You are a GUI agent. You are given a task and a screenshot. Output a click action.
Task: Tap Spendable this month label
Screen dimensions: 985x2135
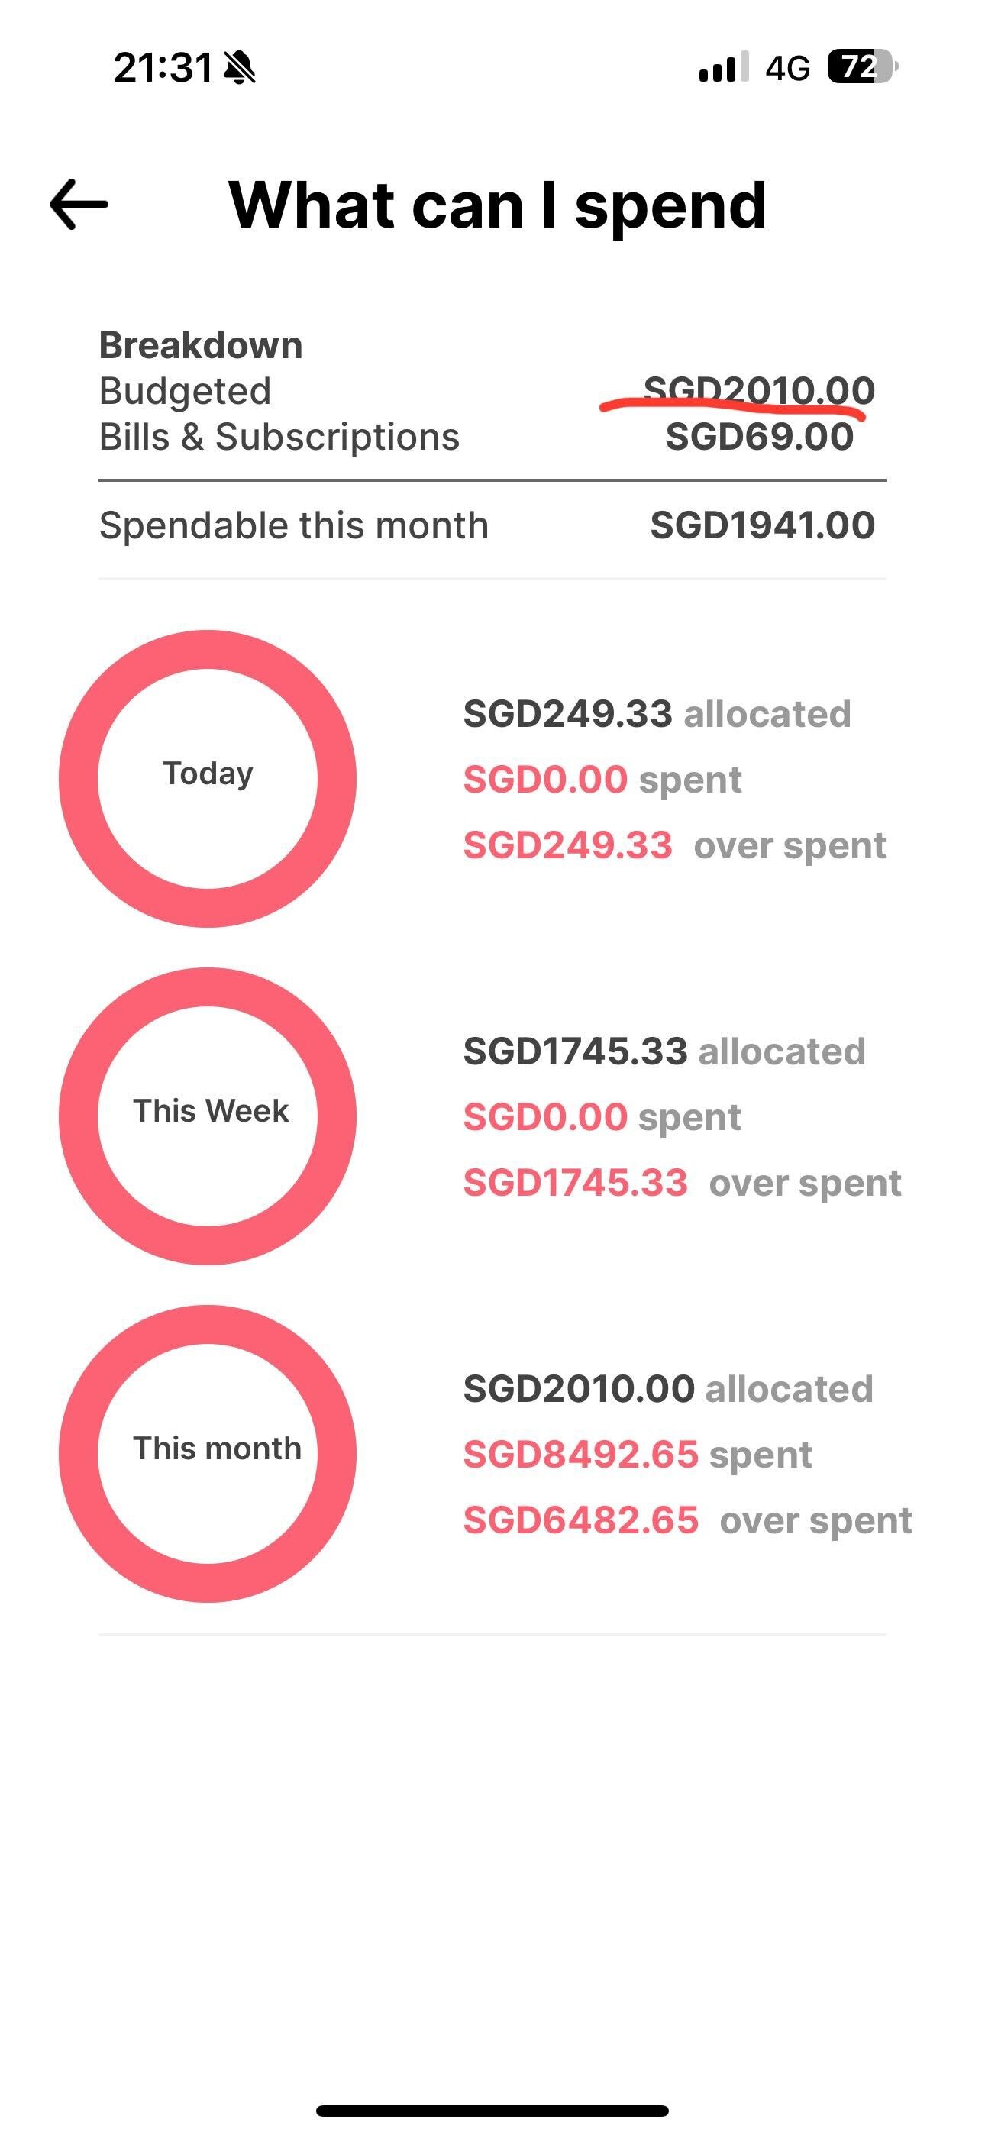(293, 525)
